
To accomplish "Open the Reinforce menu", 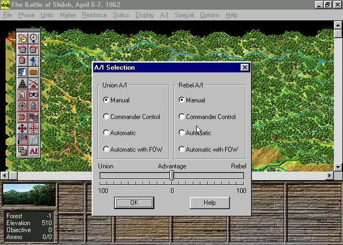I will 94,15.
